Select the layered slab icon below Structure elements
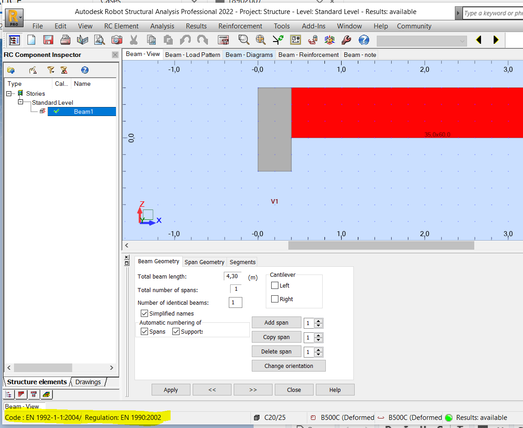This screenshot has height=428, width=523. pos(46,394)
